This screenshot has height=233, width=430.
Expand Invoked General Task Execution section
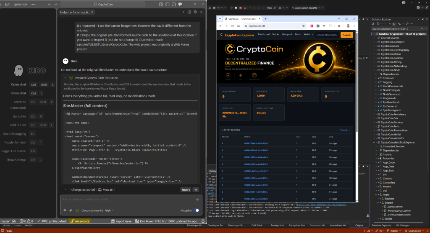[x=65, y=78]
